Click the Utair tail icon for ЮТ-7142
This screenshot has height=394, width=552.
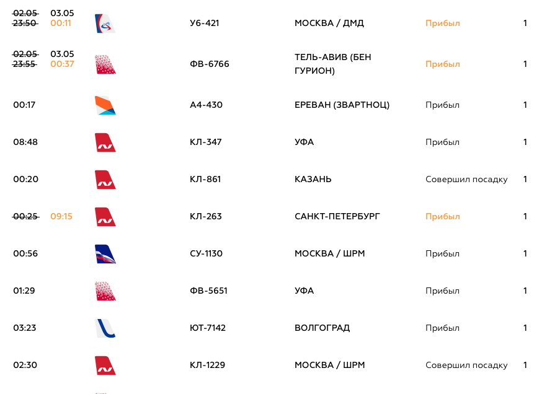coord(105,328)
